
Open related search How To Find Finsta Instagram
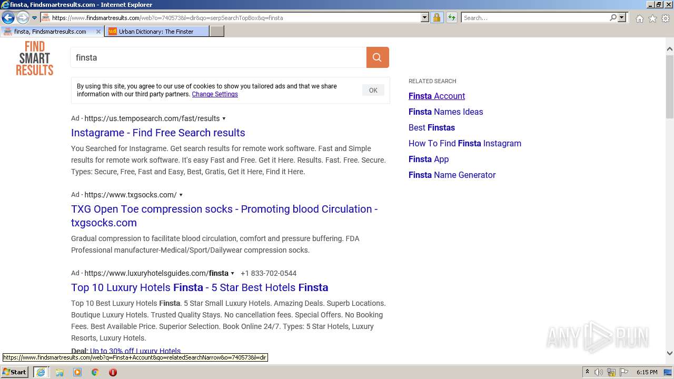pos(465,143)
